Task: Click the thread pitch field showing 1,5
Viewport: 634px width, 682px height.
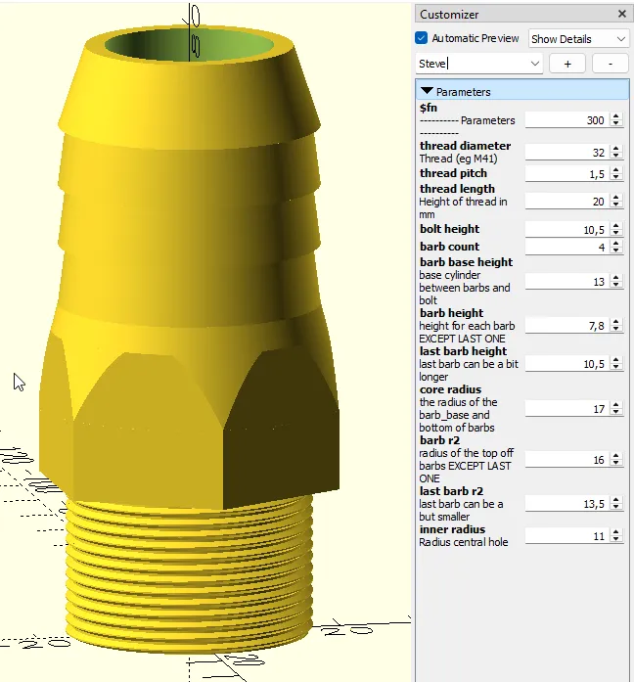Action: coord(566,173)
